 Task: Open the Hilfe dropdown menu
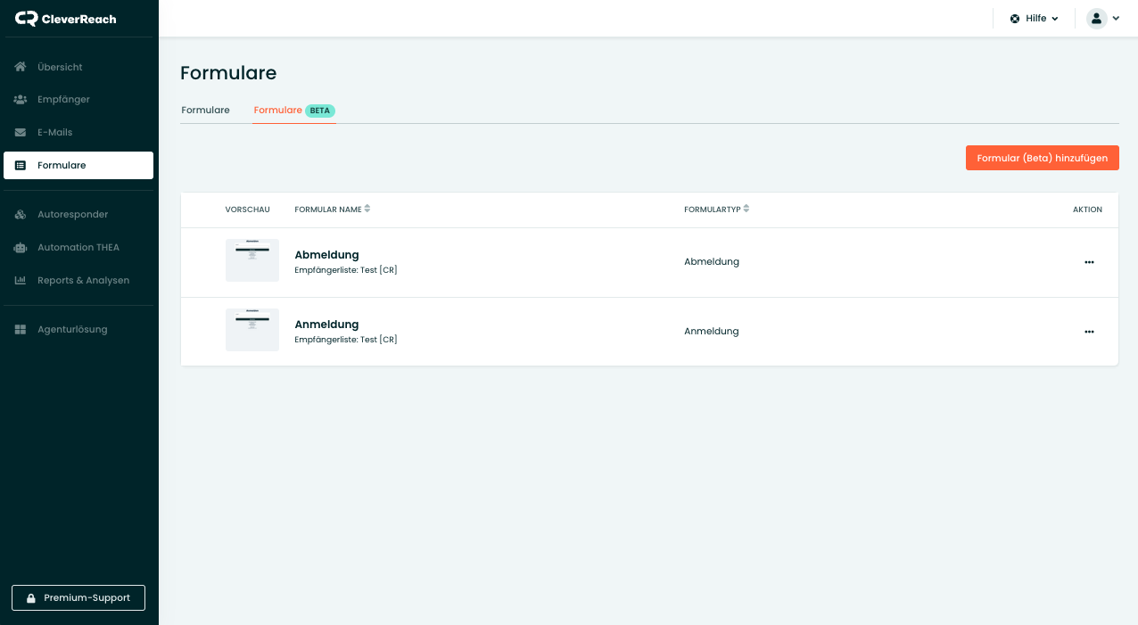pyautogui.click(x=1034, y=19)
